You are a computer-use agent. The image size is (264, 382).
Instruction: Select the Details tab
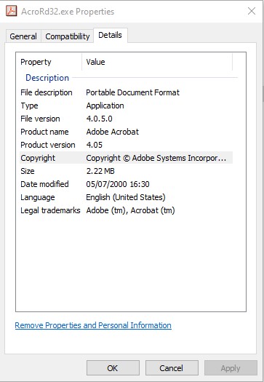(110, 36)
